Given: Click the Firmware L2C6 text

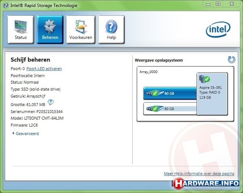Looking at the screenshot, I should [x=24, y=125].
